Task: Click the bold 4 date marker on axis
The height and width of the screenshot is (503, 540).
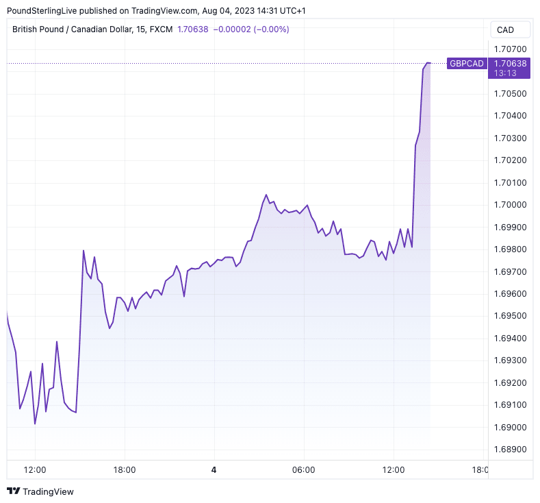Action: [x=214, y=470]
